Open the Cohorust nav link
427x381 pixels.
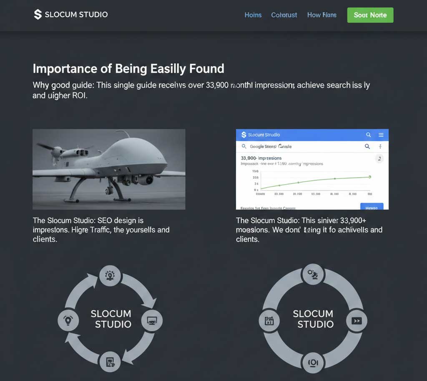(x=284, y=15)
